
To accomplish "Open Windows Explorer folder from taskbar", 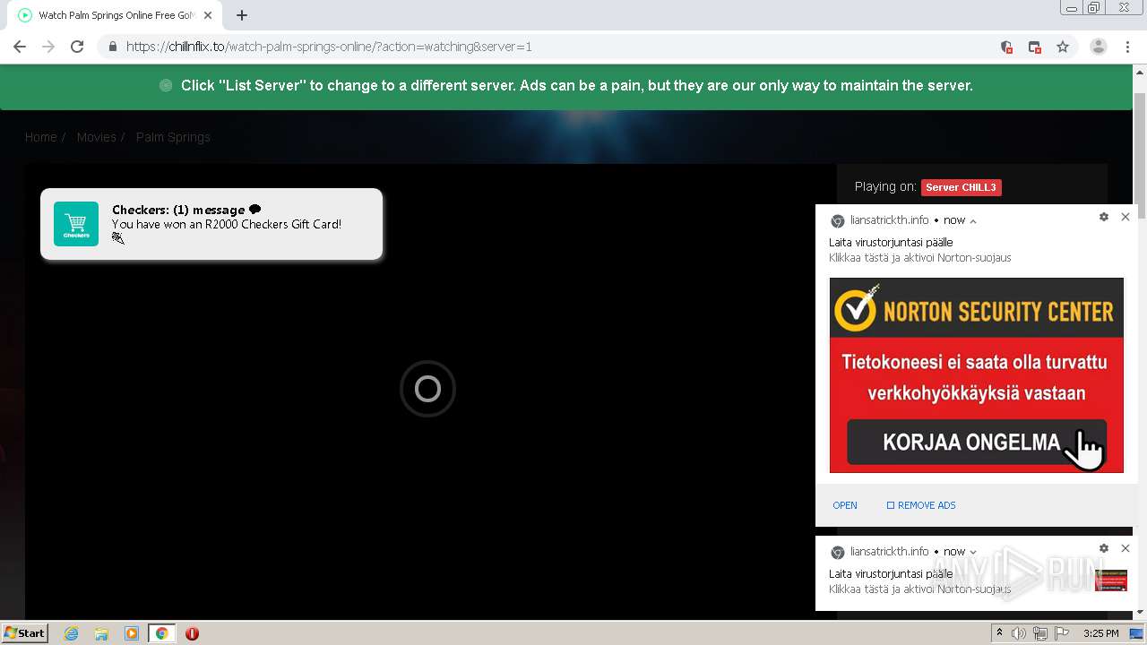I will point(101,633).
